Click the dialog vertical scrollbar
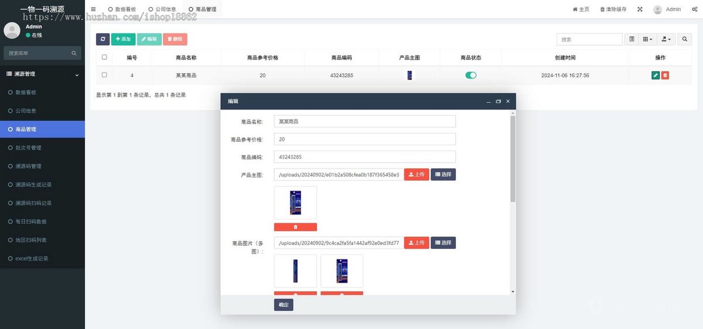 coord(513,159)
